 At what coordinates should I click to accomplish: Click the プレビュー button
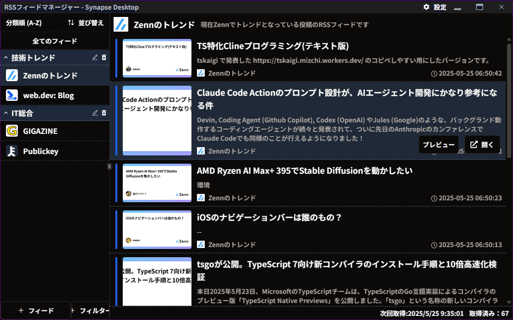click(x=438, y=144)
